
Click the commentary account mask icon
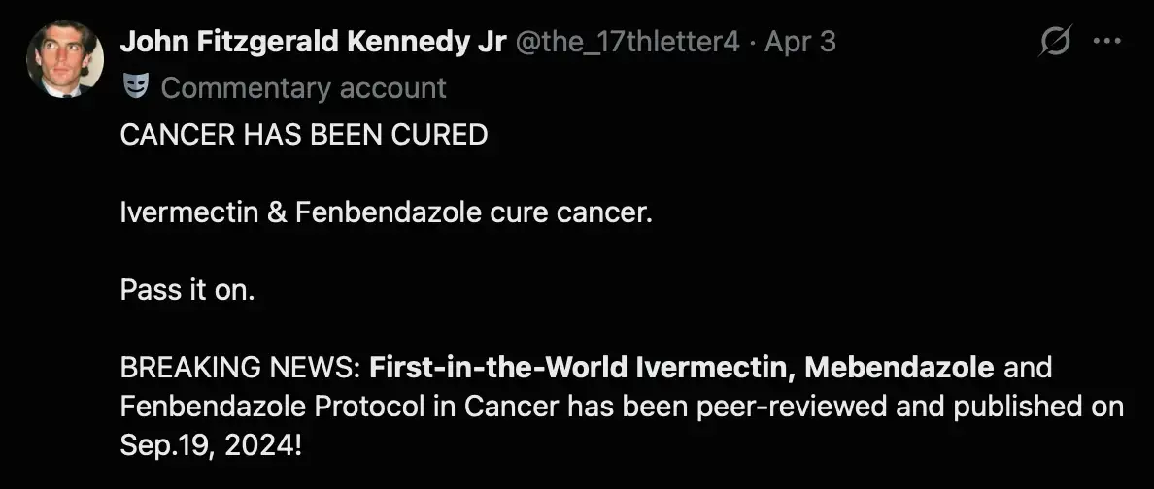pos(135,87)
